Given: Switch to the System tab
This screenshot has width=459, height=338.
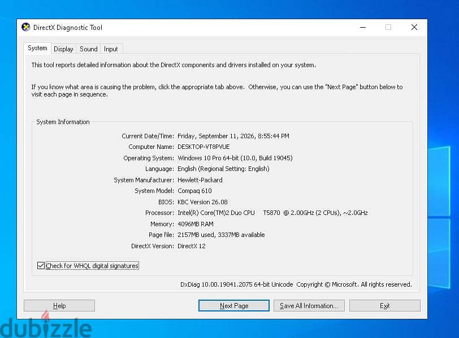Looking at the screenshot, I should 37,48.
